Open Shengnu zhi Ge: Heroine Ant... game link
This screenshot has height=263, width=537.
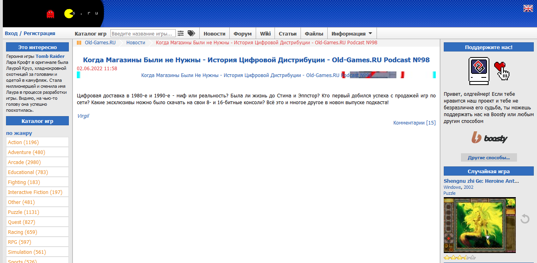pos(481,181)
